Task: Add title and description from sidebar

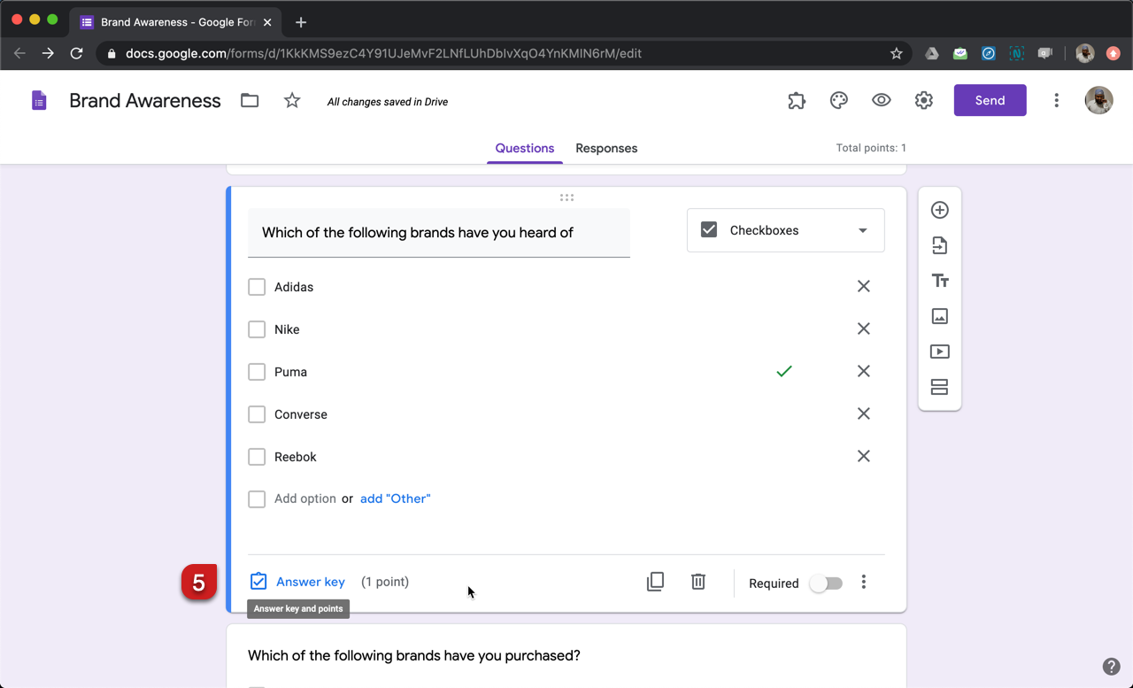Action: [939, 281]
